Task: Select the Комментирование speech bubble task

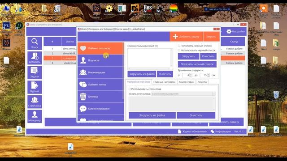Action: [x=100, y=109]
